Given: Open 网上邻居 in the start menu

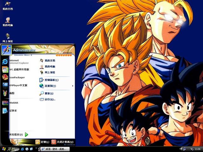Looking at the screenshot, I should (x=47, y=73).
